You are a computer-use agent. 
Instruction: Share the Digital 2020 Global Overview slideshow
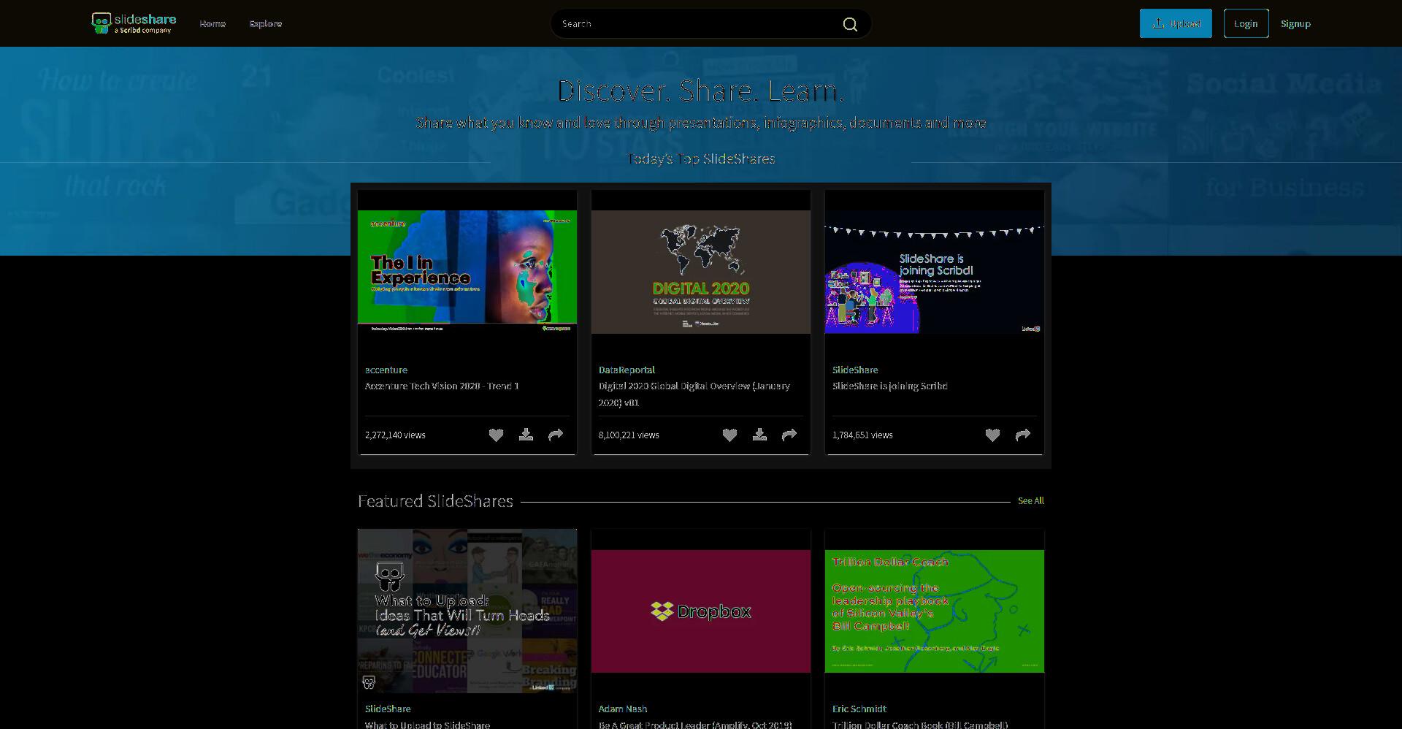(x=789, y=435)
